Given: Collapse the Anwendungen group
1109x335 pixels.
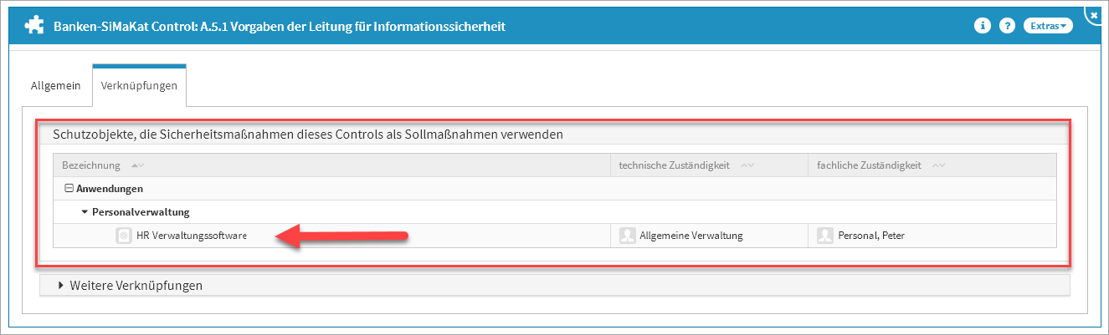Looking at the screenshot, I should 69,189.
